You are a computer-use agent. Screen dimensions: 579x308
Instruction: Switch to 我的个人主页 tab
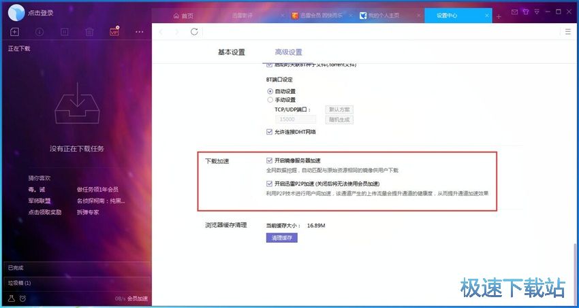tap(384, 16)
